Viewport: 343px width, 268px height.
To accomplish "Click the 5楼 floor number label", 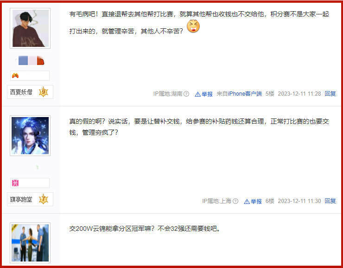I will [270, 94].
